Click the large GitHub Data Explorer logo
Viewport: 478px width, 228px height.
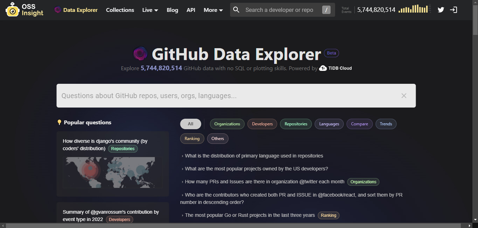[x=140, y=54]
